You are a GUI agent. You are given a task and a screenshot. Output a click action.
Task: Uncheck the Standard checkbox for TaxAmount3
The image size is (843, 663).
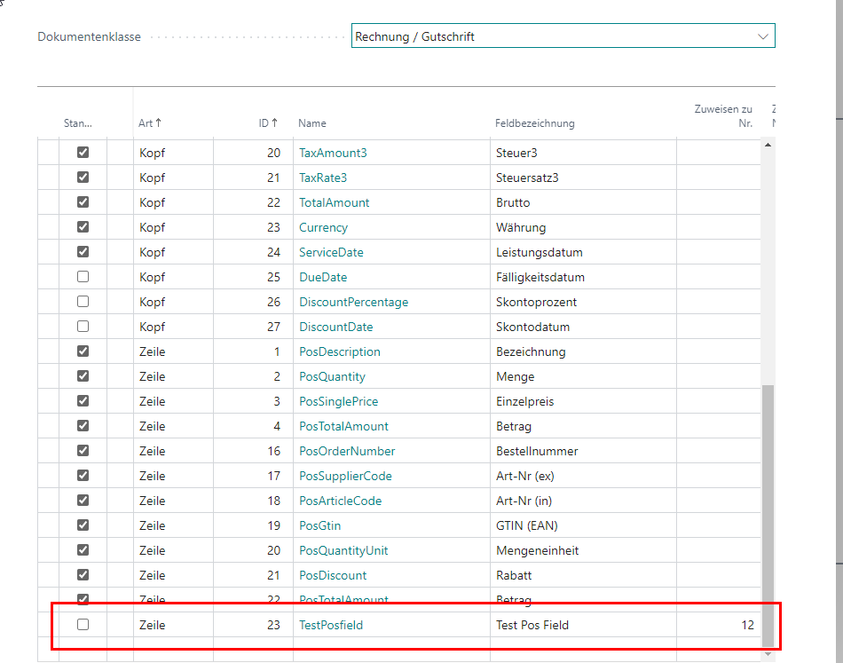(x=83, y=153)
